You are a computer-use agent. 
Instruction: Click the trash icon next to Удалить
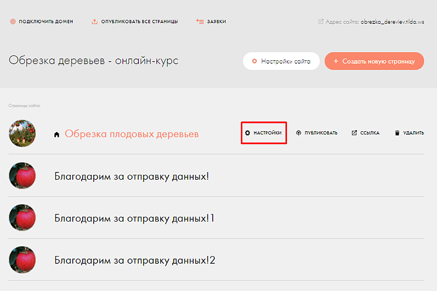click(397, 133)
